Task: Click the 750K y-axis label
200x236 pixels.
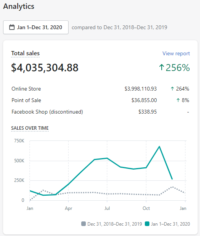Action: tap(19, 141)
